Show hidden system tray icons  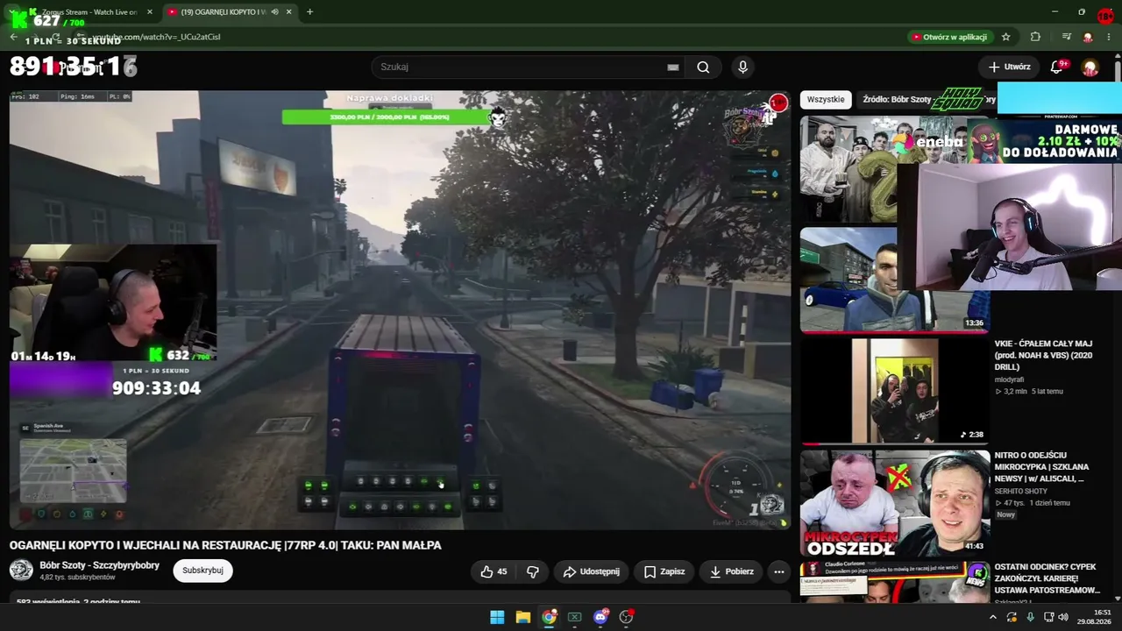pos(992,617)
